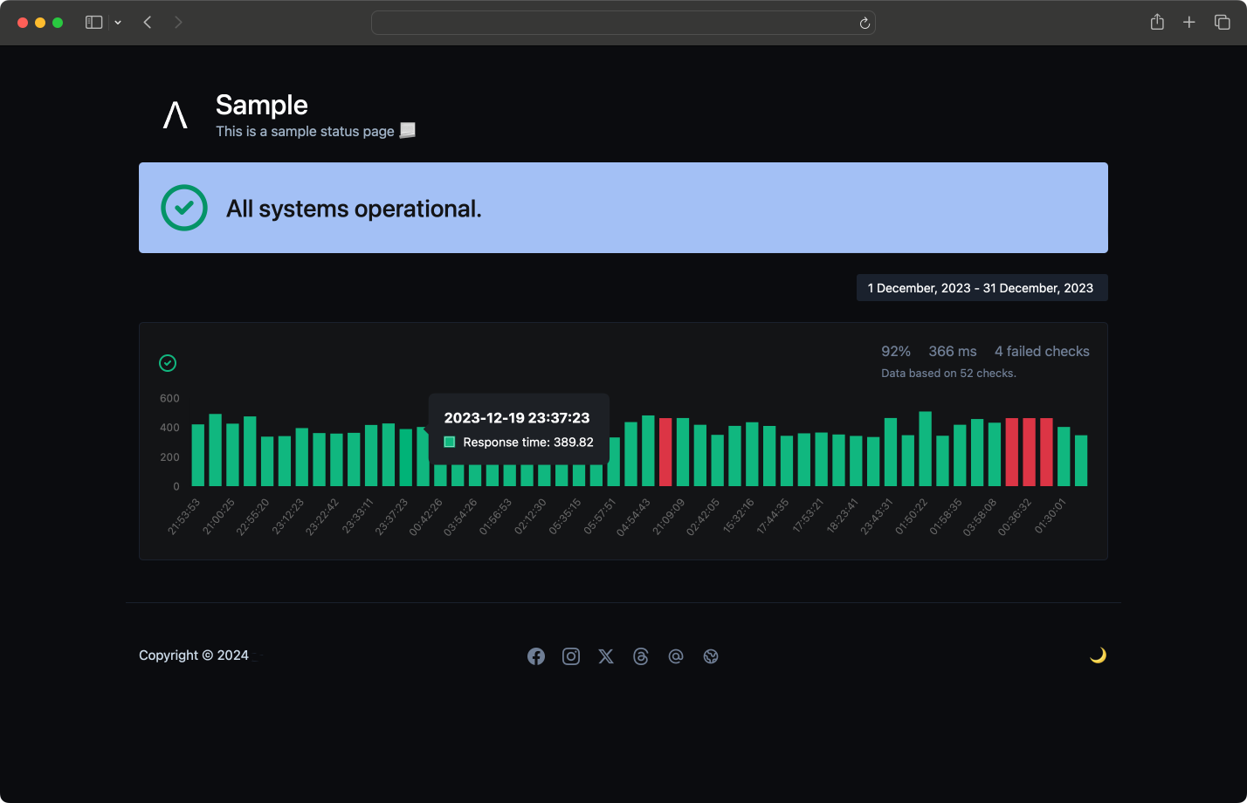This screenshot has height=803, width=1247.
Task: Click the 366 ms average response stat
Action: (953, 351)
